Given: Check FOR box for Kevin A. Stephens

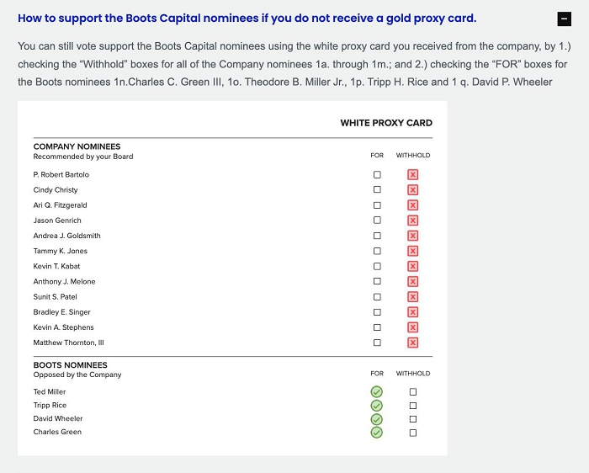Looking at the screenshot, I should (377, 327).
